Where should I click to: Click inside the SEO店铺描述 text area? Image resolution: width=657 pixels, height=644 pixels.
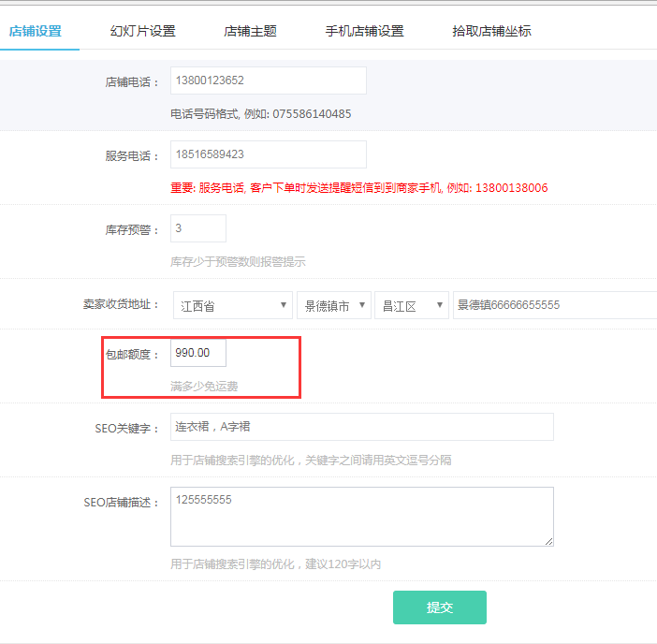(x=361, y=516)
